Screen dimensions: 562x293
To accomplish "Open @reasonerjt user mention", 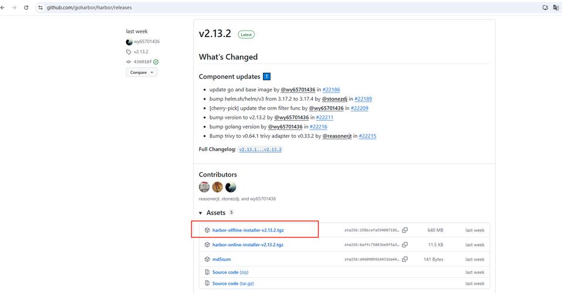I will 337,136.
